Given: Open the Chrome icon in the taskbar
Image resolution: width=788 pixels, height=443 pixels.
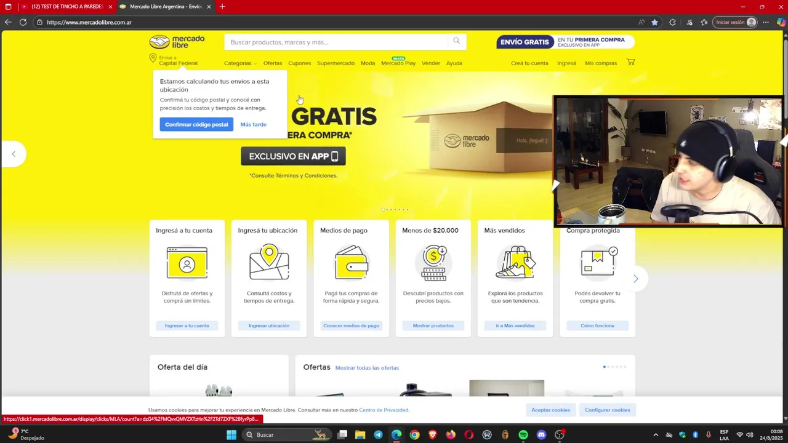Looking at the screenshot, I should (x=414, y=435).
